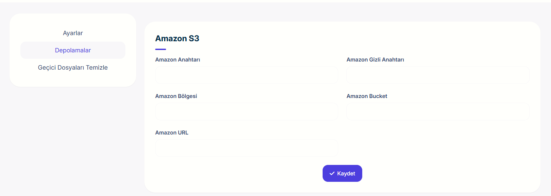Click into Amazon Gizli Anahtarı field
This screenshot has height=196, width=551.
(x=437, y=75)
